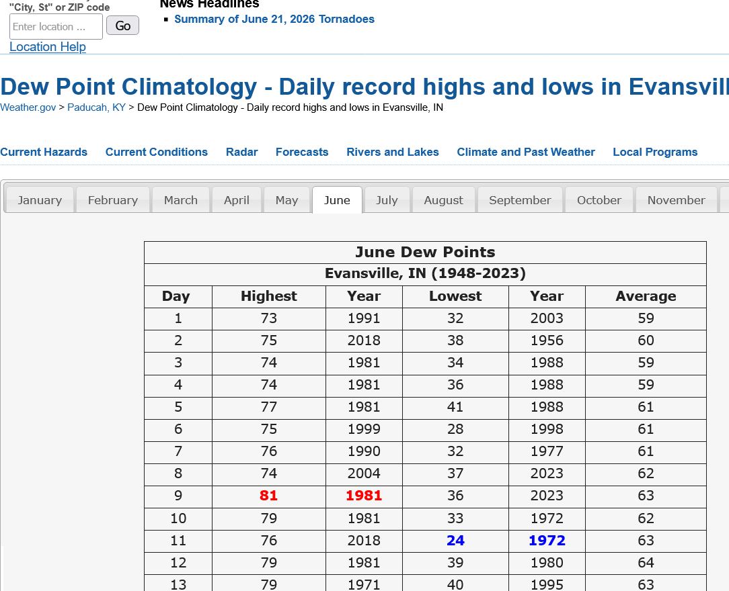Image resolution: width=729 pixels, height=591 pixels.
Task: Click the Lowest column header
Action: pyautogui.click(x=455, y=296)
